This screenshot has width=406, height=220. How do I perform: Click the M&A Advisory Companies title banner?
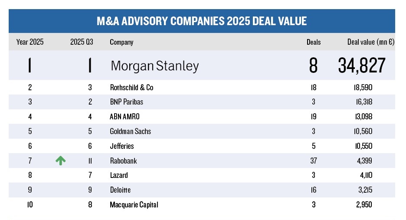(x=202, y=21)
